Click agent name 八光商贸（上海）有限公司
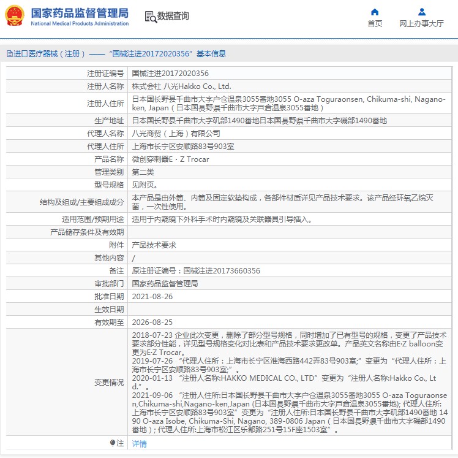Viewport: 458px width, 458px height. coord(176,134)
